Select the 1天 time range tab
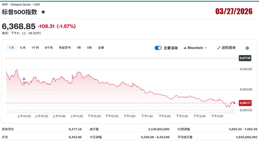Screen dimensions: 259x144 click(x=11, y=48)
